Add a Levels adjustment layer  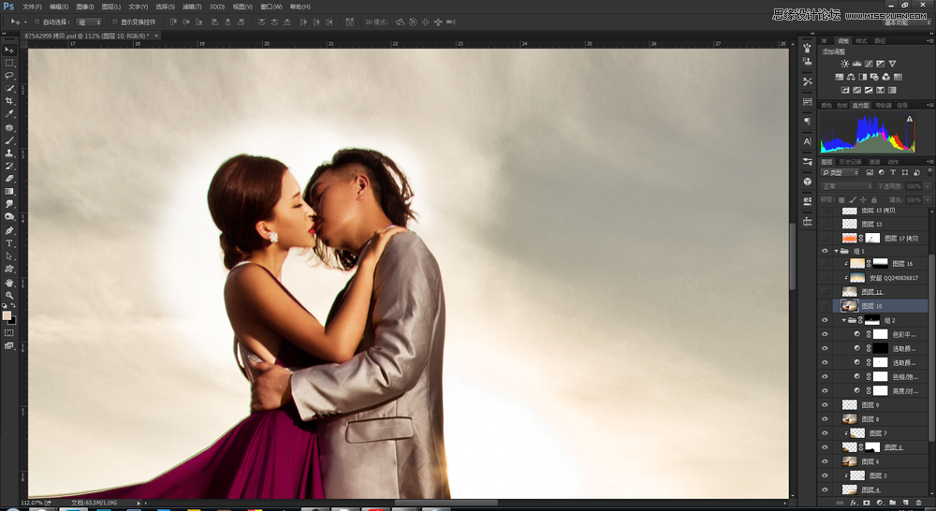[856, 64]
